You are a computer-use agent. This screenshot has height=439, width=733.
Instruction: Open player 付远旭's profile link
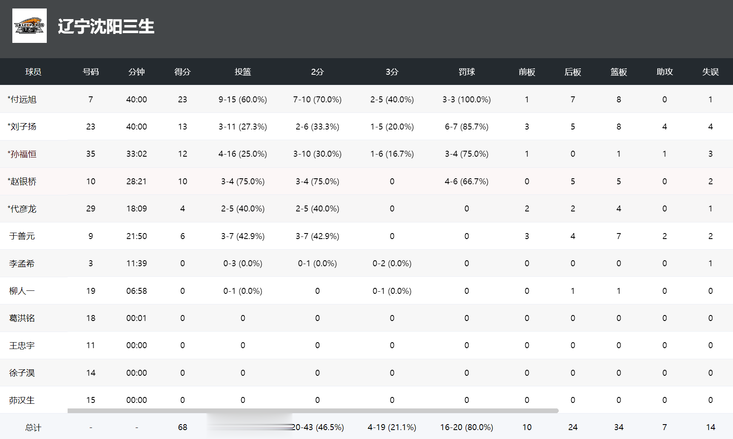23,99
